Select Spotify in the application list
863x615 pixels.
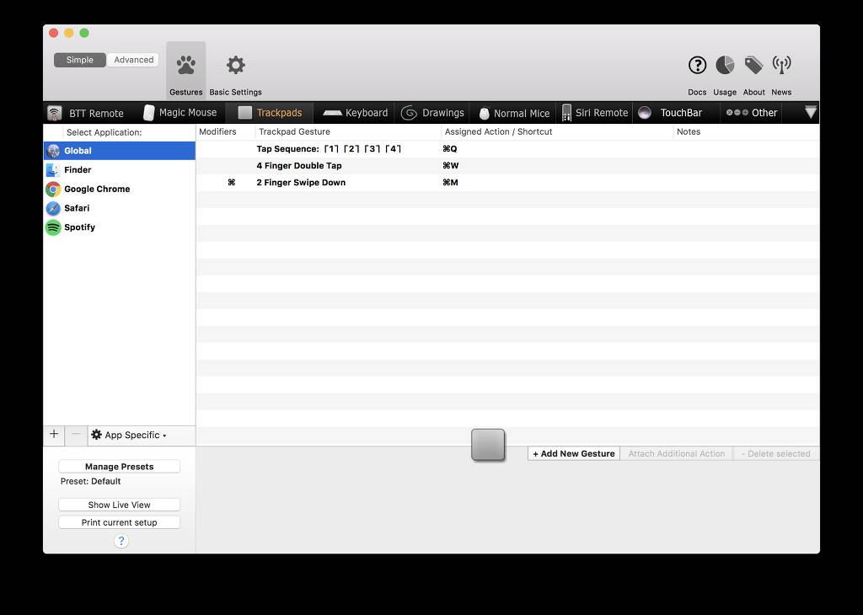pyautogui.click(x=79, y=227)
